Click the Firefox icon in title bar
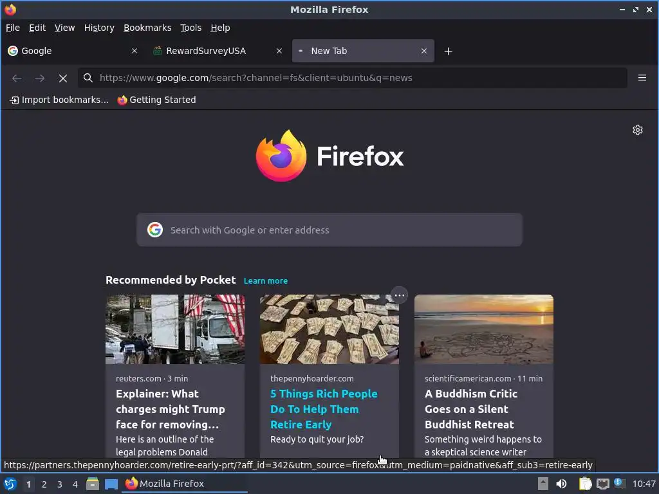Screen dimensions: 659x494 point(10,9)
